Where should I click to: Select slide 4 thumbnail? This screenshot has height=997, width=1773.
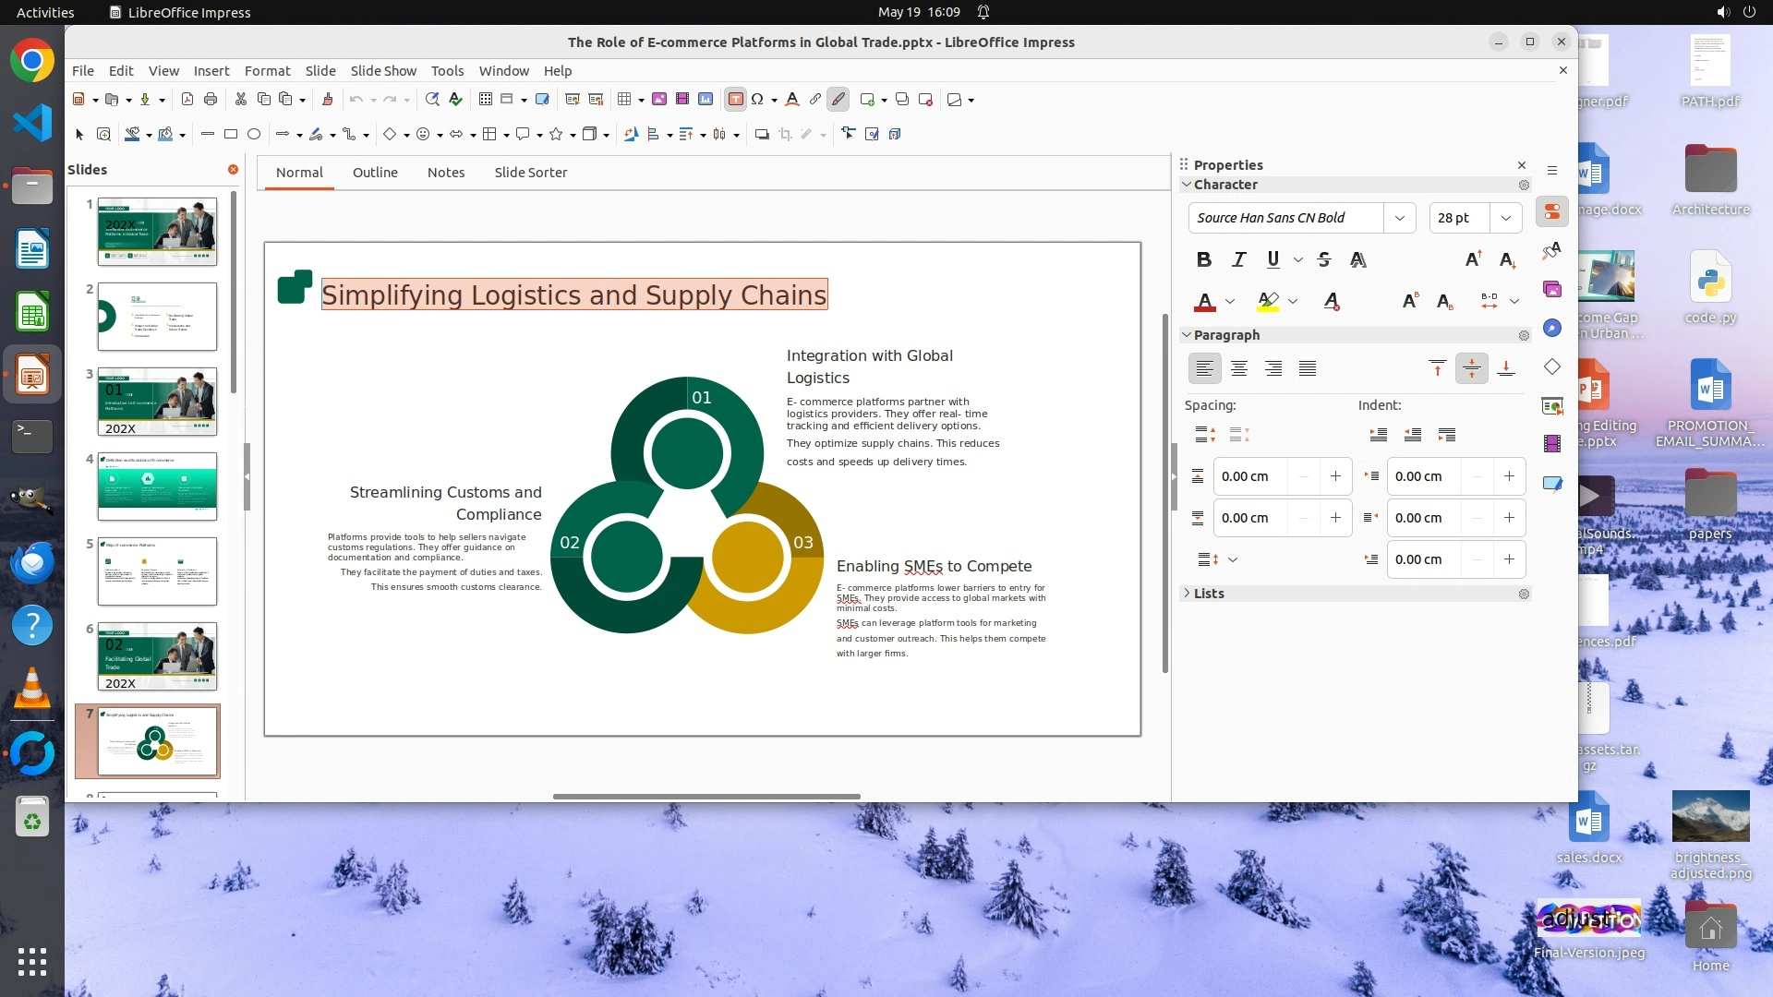pos(157,486)
